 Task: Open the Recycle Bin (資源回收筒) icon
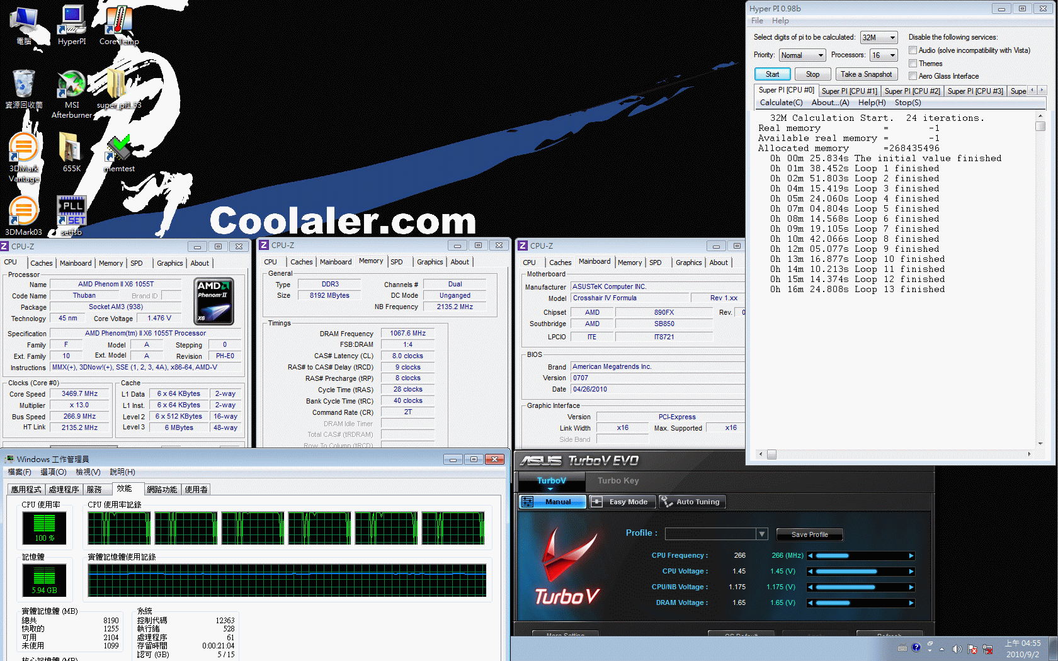[24, 89]
